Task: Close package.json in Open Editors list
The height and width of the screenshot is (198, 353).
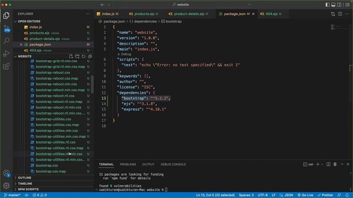Action: click(x=21, y=45)
